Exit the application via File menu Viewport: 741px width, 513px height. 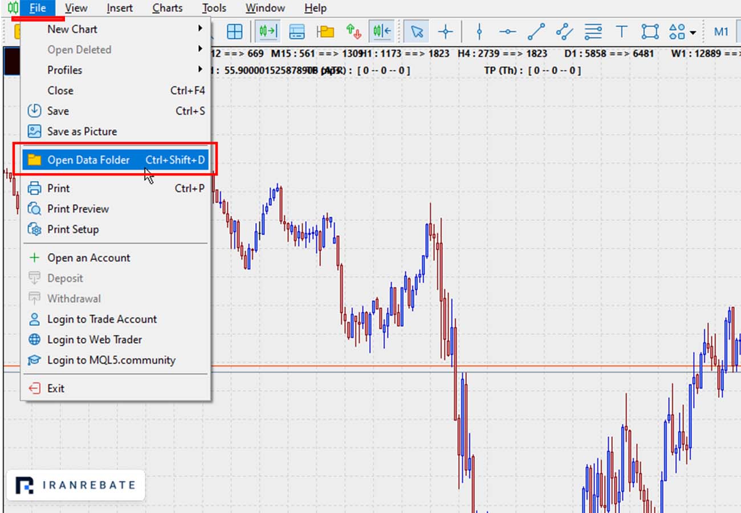click(x=116, y=389)
